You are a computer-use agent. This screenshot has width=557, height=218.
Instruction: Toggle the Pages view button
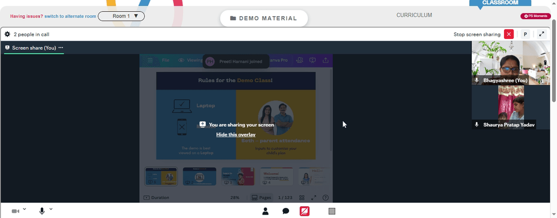pyautogui.click(x=261, y=197)
